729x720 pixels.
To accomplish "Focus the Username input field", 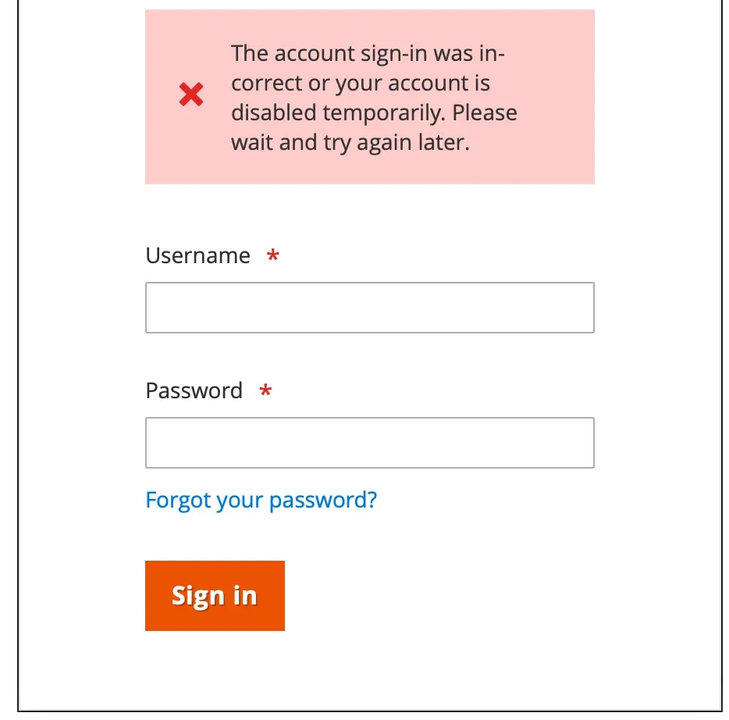I will point(370,308).
